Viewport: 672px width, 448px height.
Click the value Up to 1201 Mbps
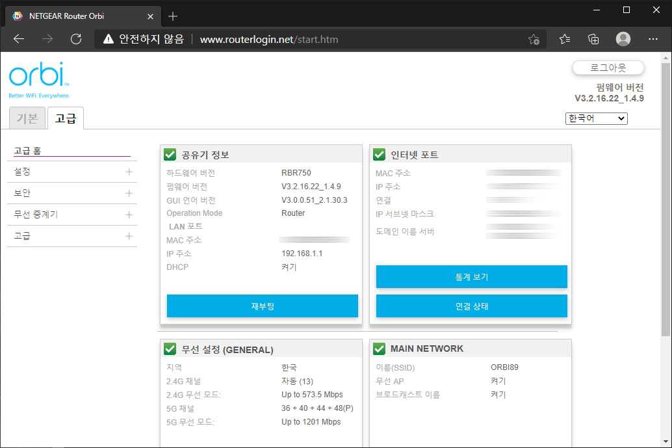[x=311, y=422]
